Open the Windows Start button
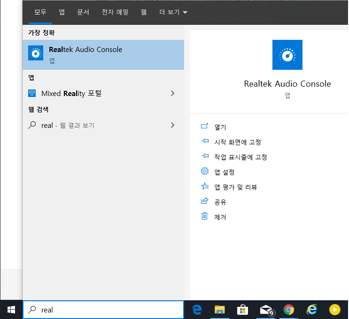The height and width of the screenshot is (319, 349). (11, 310)
